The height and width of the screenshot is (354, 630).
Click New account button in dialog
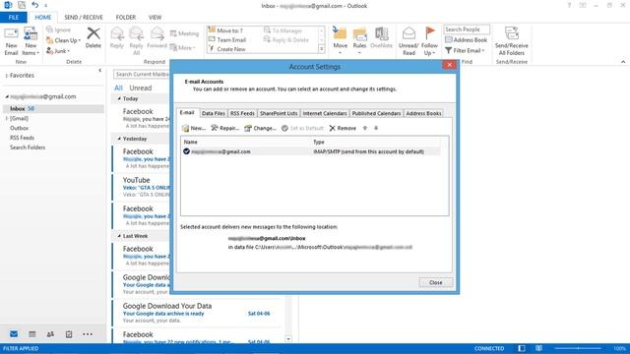(194, 128)
